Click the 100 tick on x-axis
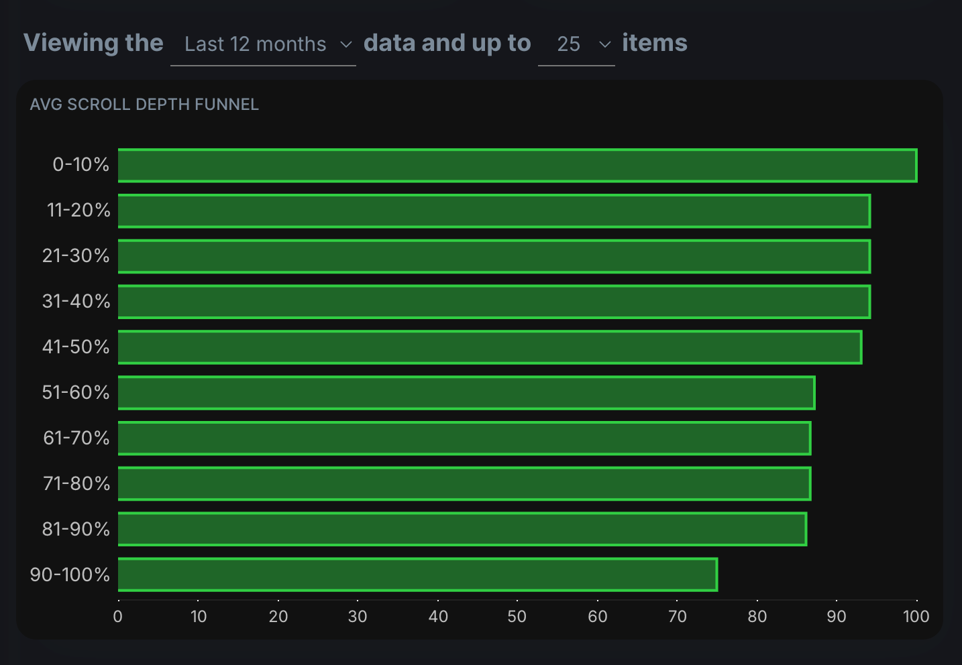The image size is (962, 665). [x=916, y=617]
